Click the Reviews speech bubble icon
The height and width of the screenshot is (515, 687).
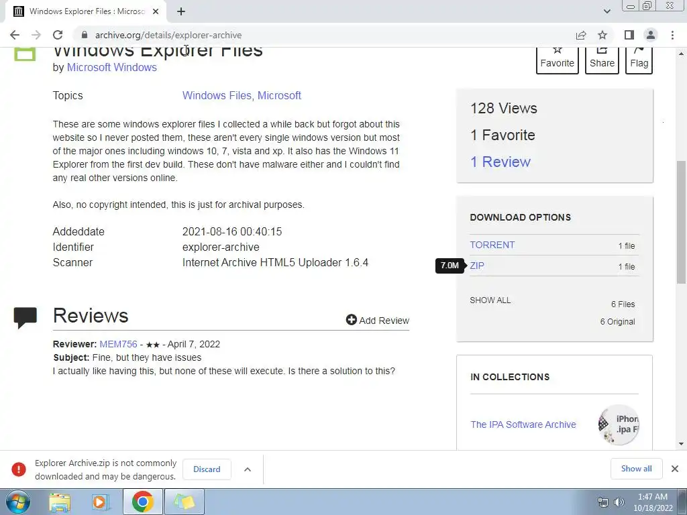click(25, 318)
